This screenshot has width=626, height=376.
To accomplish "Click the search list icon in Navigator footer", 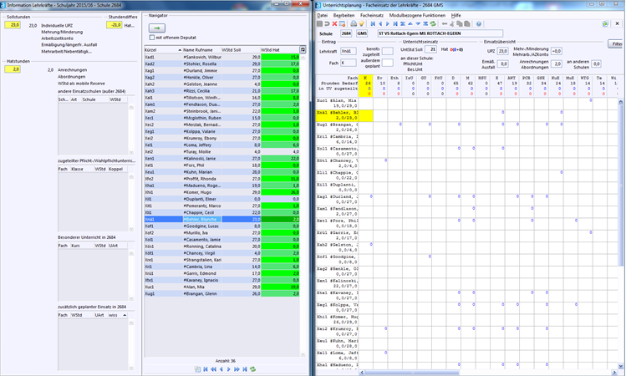I will coord(197,369).
